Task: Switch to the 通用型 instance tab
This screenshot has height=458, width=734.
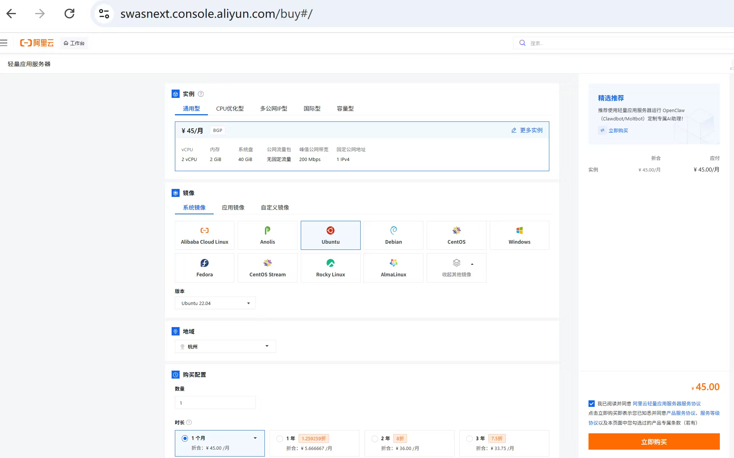Action: [191, 108]
